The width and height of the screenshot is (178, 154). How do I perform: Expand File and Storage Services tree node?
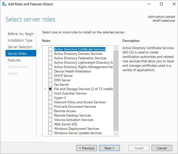(x=46, y=89)
